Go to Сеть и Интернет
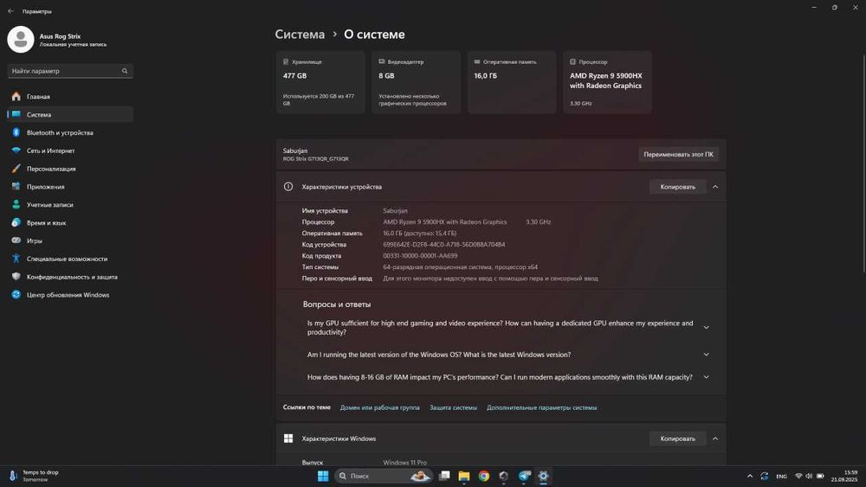This screenshot has height=487, width=866. (70, 151)
